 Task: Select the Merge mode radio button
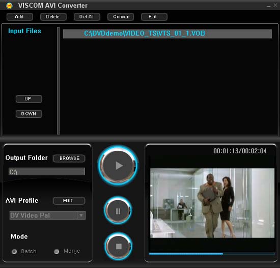click(57, 251)
